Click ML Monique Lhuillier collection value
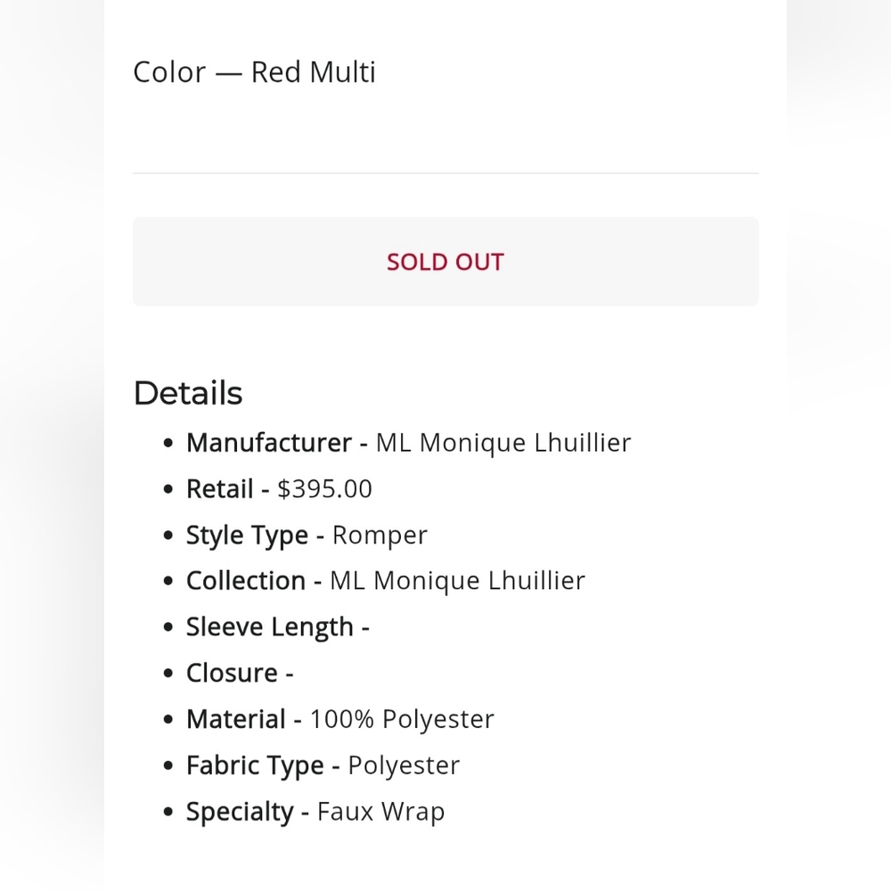The image size is (891, 891). (457, 581)
